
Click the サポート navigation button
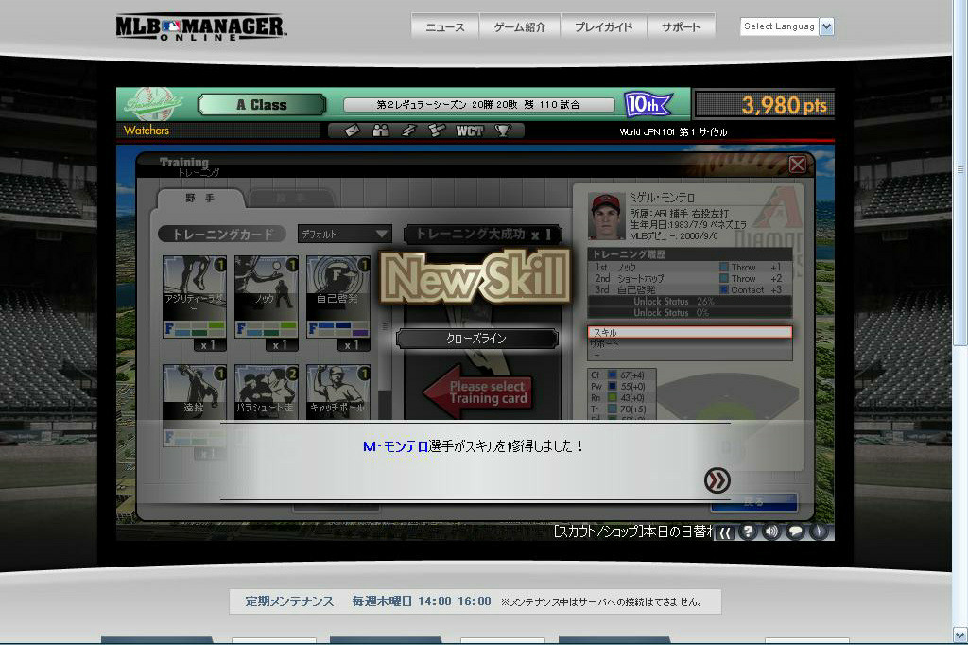coord(681,27)
